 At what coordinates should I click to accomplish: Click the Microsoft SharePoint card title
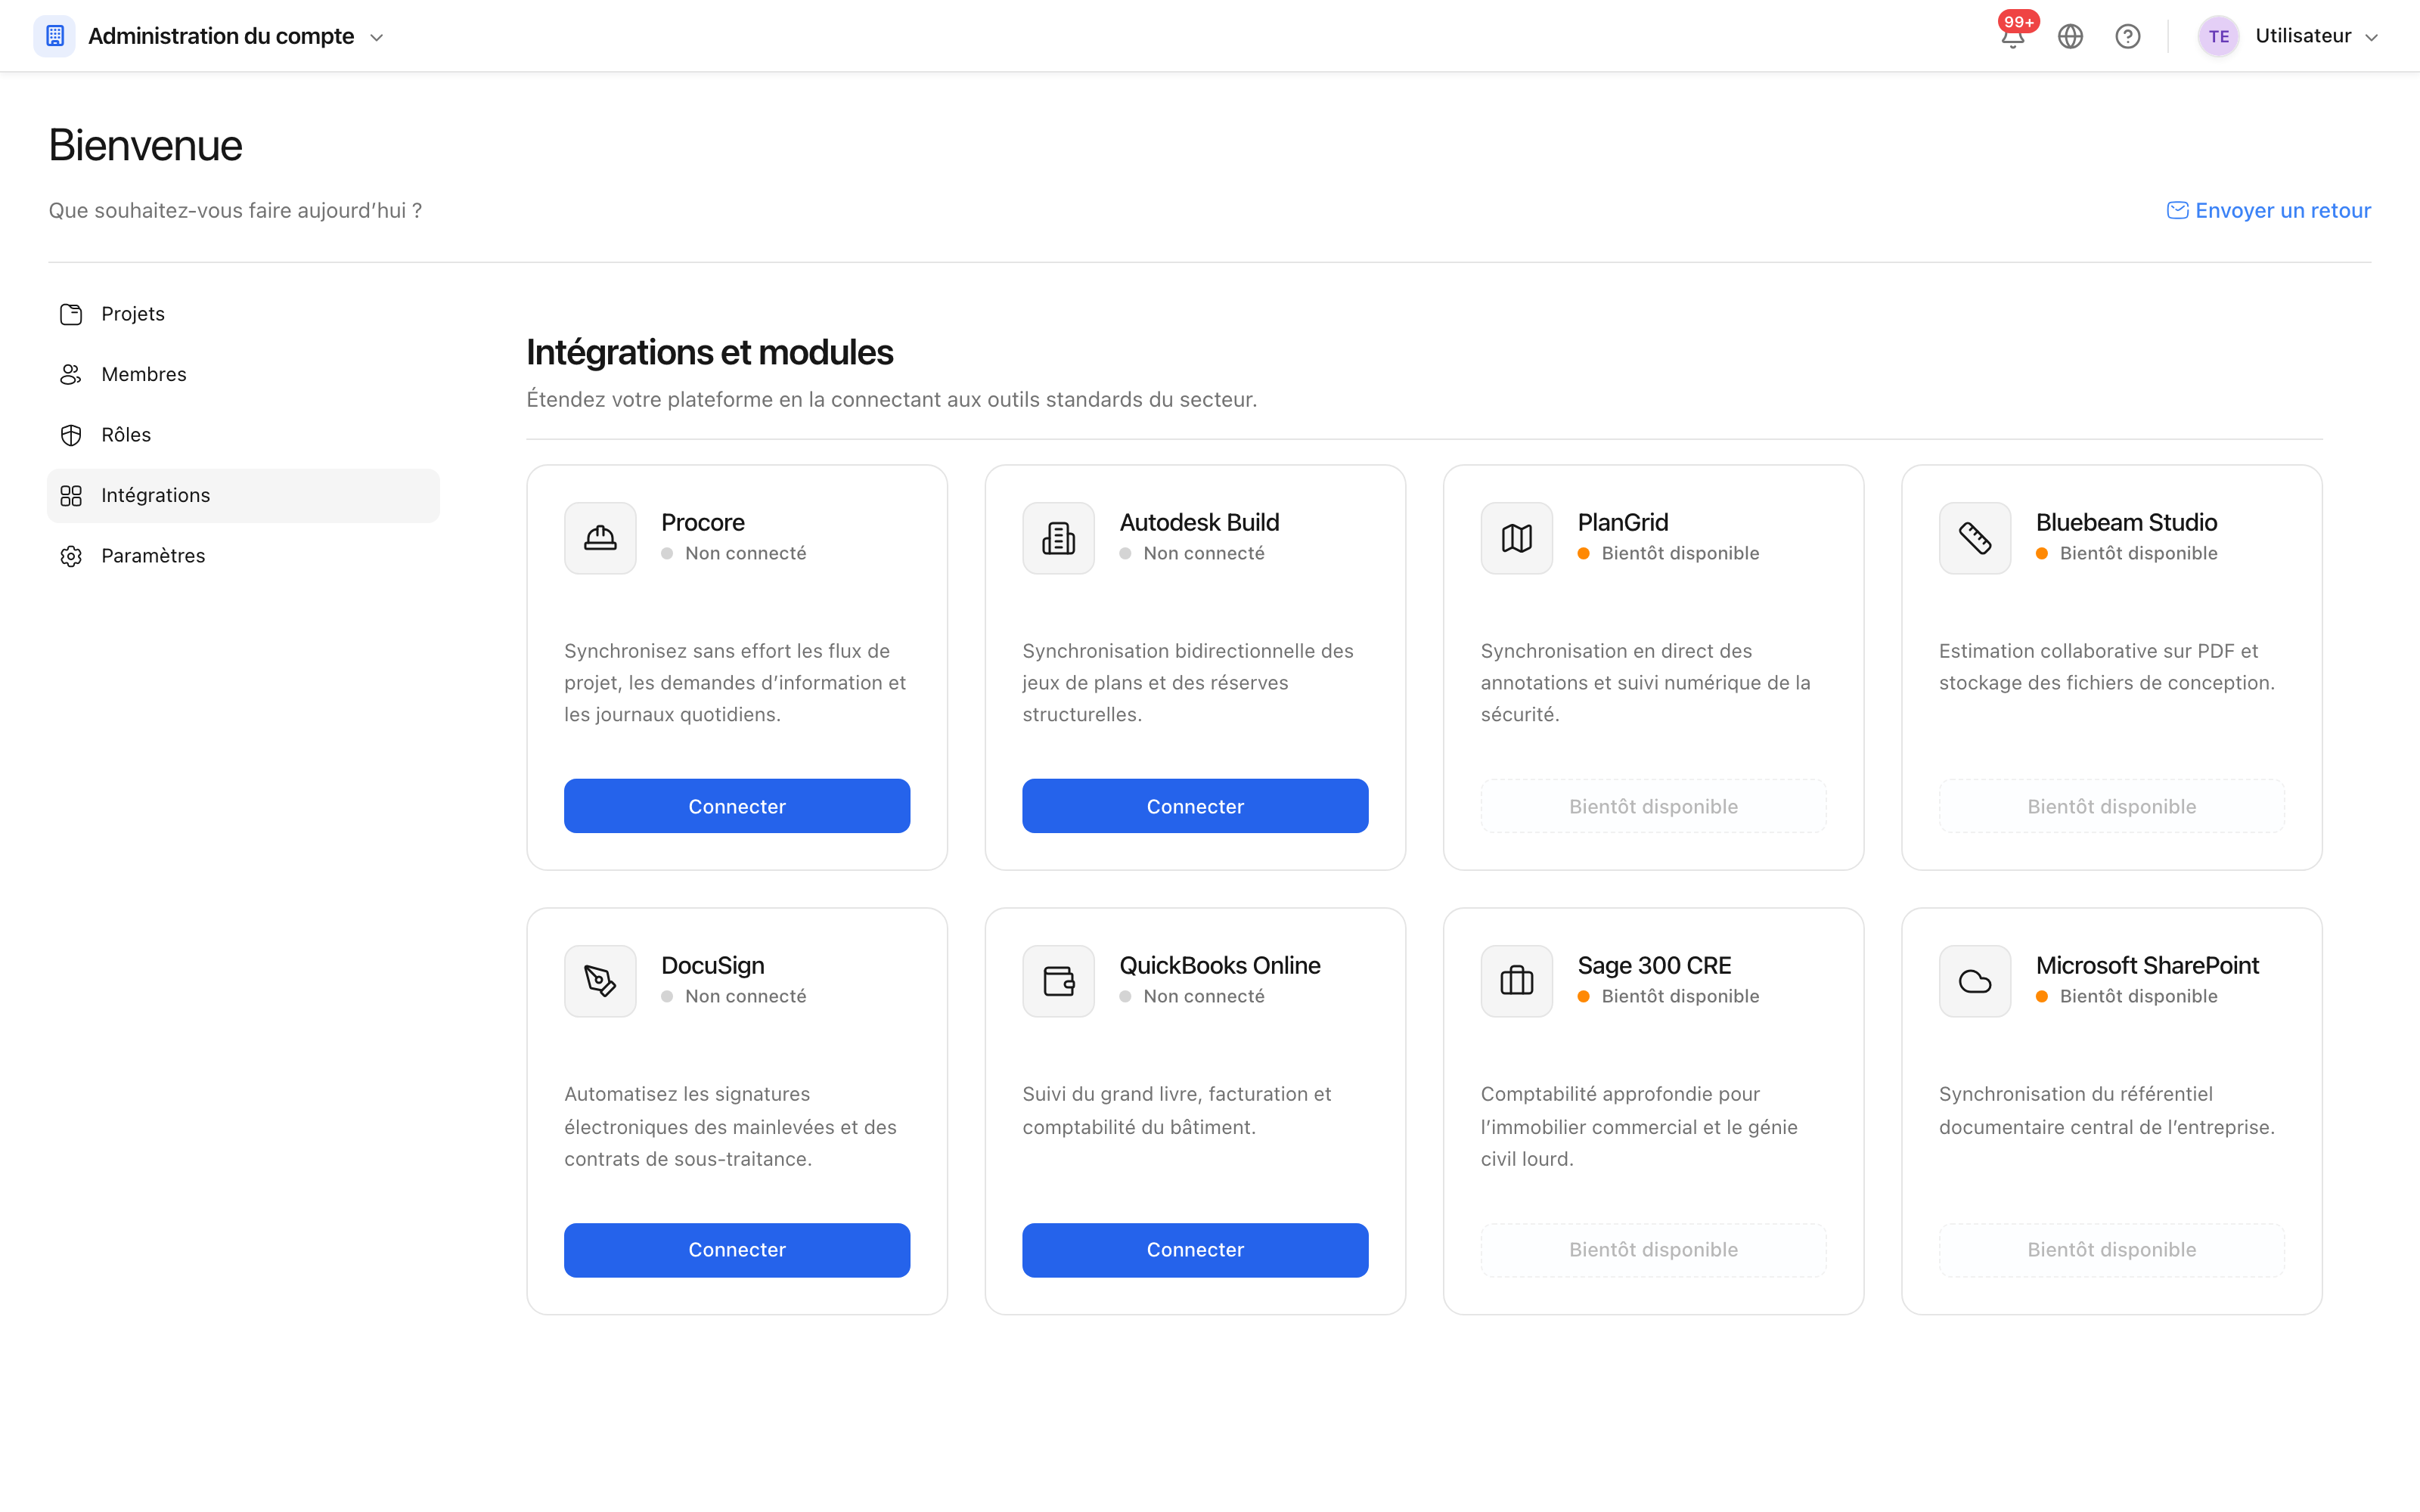[2147, 965]
